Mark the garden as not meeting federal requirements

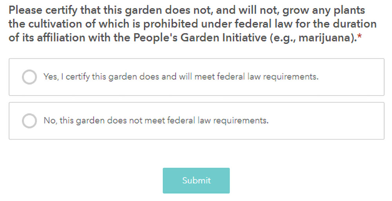(29, 121)
